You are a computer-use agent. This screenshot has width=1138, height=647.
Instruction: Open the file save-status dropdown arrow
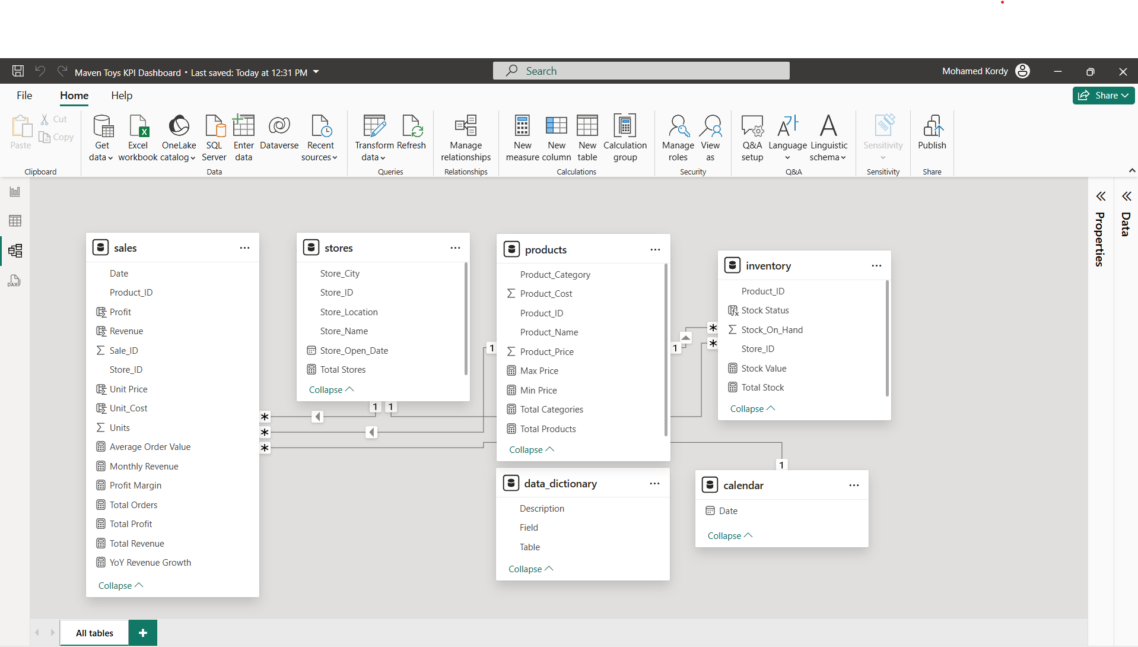(316, 72)
